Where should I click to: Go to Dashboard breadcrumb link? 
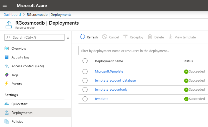[12, 15]
